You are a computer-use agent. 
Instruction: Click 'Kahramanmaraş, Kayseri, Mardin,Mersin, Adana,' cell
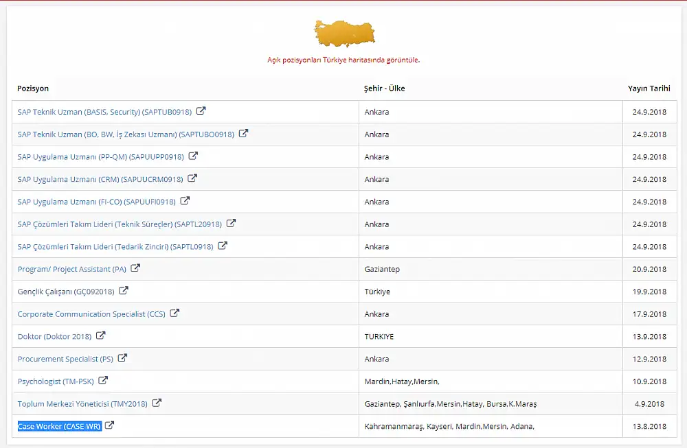coord(491,426)
